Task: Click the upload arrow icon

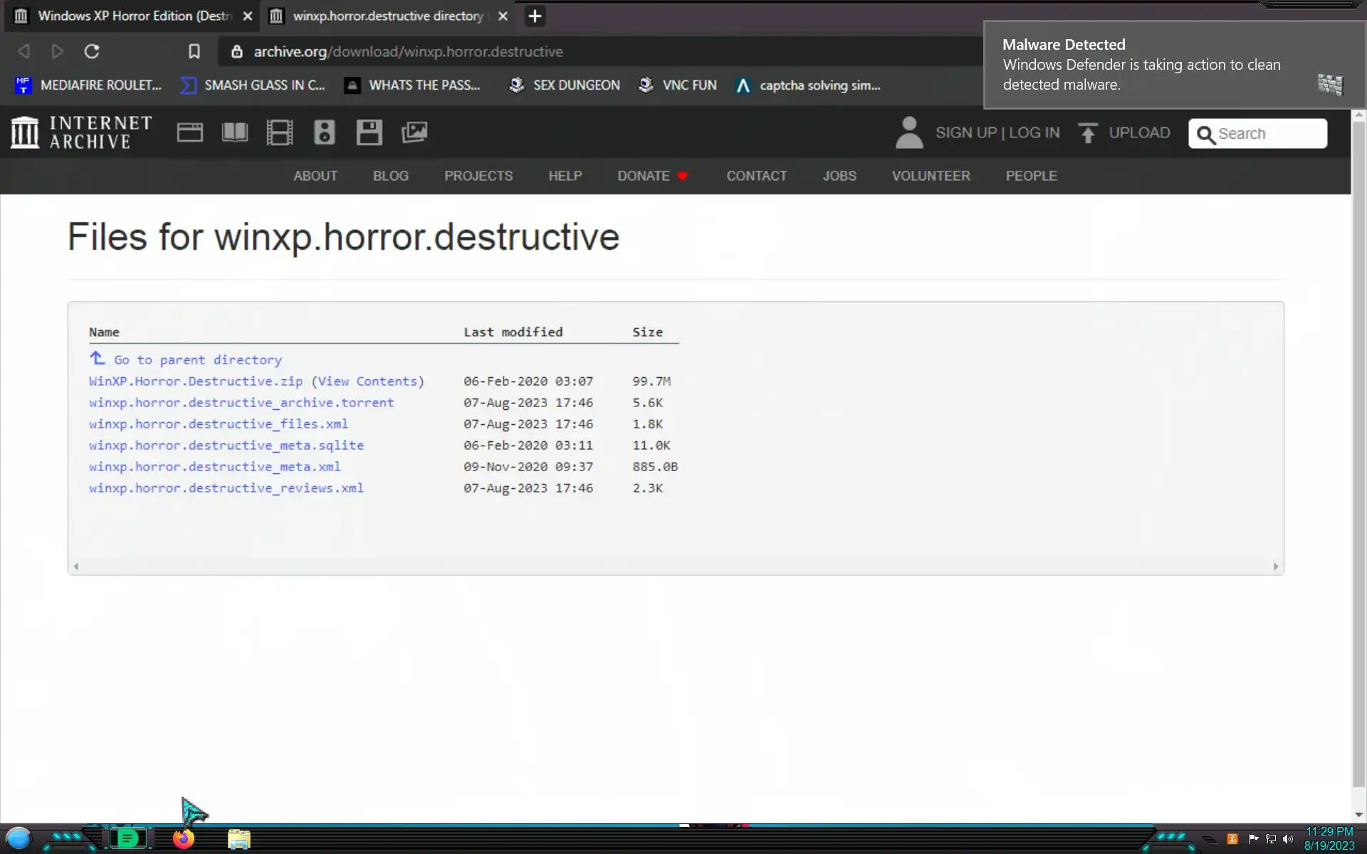Action: coord(1087,133)
